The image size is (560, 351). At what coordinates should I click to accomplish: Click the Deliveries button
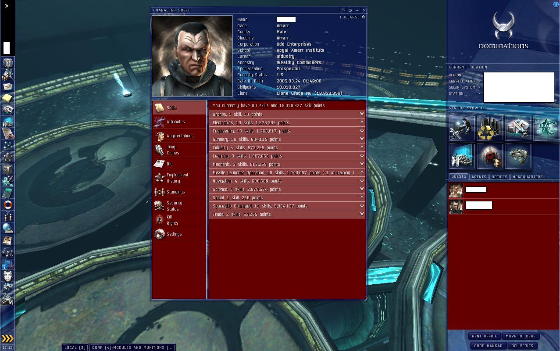(522, 346)
